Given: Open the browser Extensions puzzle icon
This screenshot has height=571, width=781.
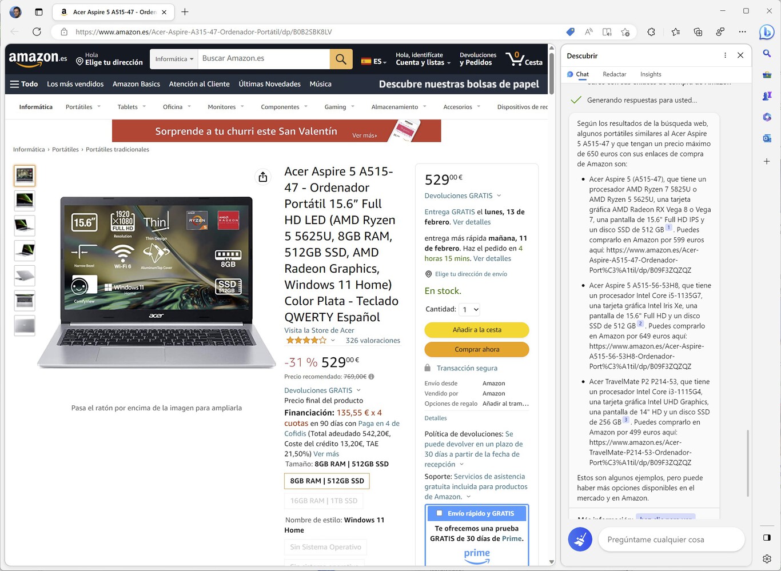Looking at the screenshot, I should tap(651, 32).
